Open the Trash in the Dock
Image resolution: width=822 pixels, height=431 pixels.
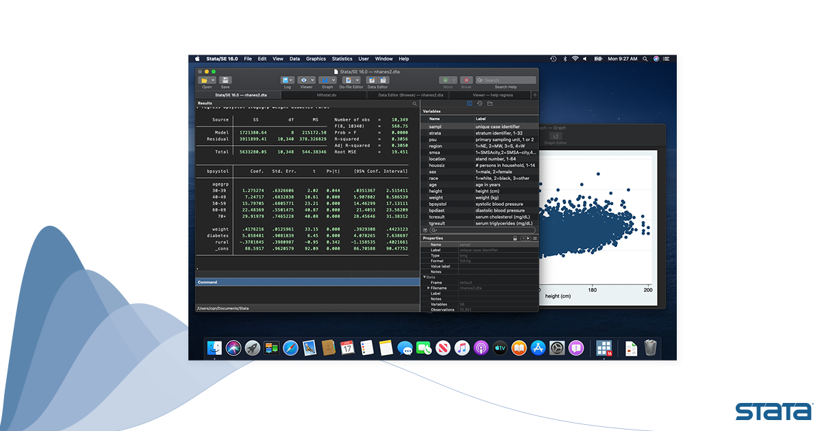(651, 348)
